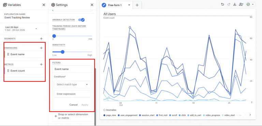Click the Free-form 1 pencil icon
262x126 pixels.
point(104,5)
